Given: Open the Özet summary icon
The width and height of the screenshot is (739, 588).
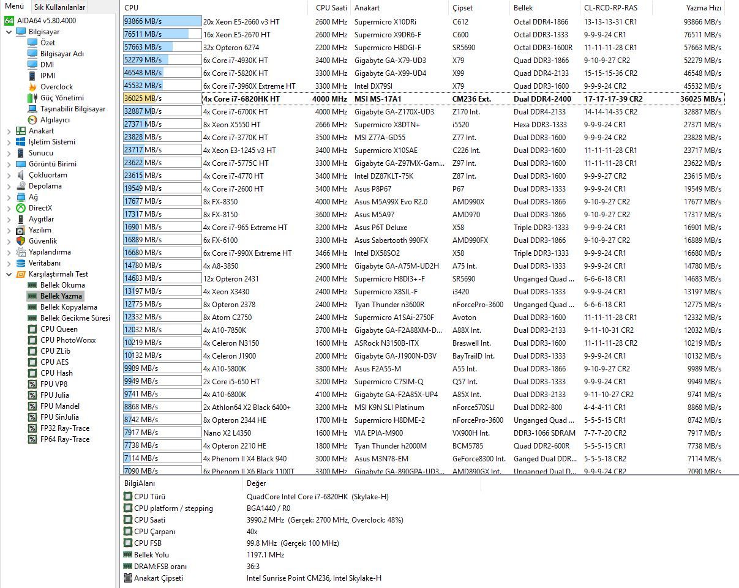Looking at the screenshot, I should (x=32, y=43).
